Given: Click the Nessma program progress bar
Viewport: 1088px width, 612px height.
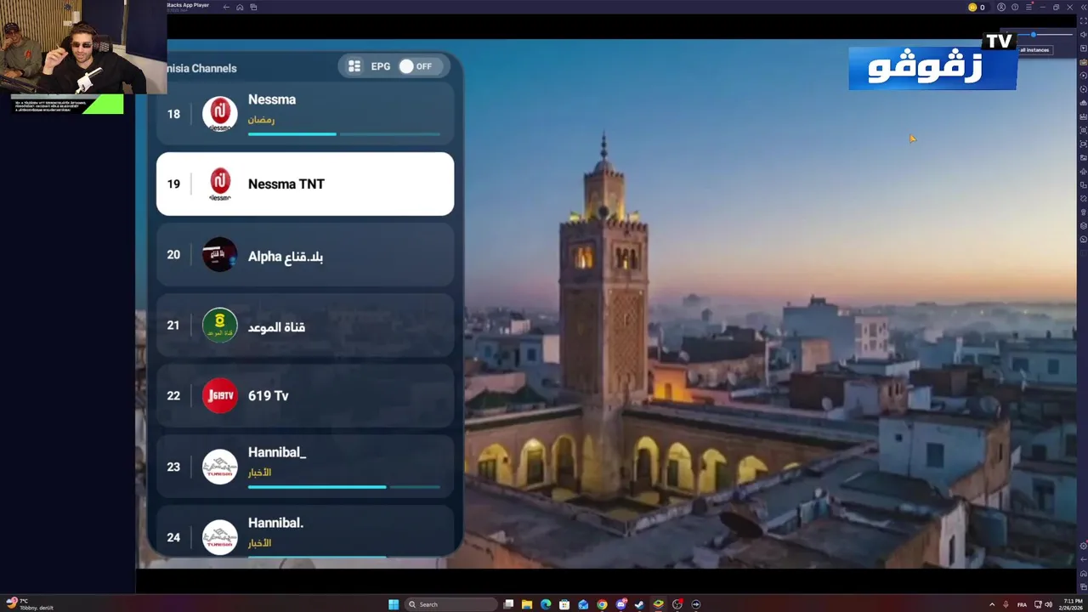Looking at the screenshot, I should 344,134.
